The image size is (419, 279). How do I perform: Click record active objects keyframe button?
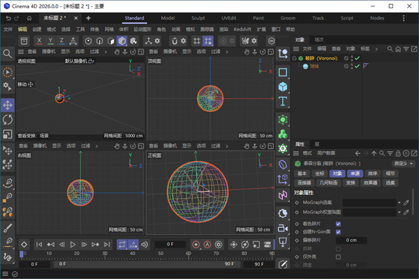[196, 245]
